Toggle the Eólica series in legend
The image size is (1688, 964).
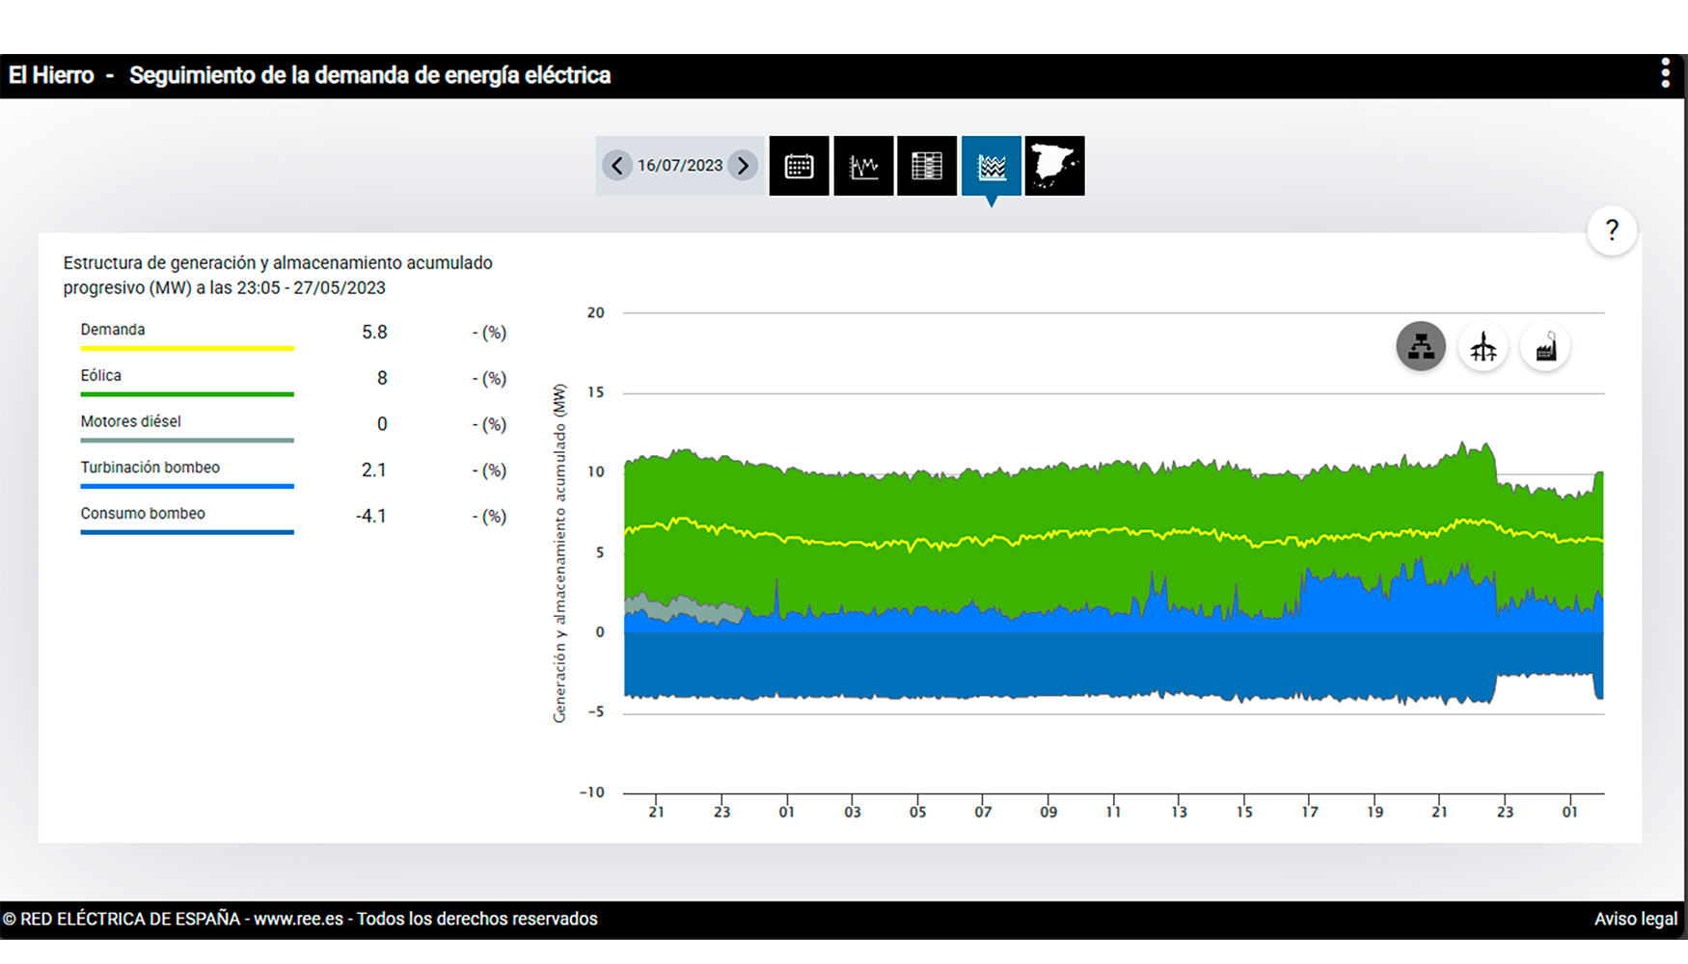[101, 376]
